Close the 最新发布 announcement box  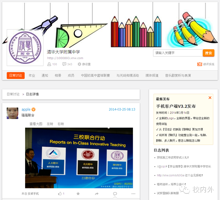[x=210, y=98]
